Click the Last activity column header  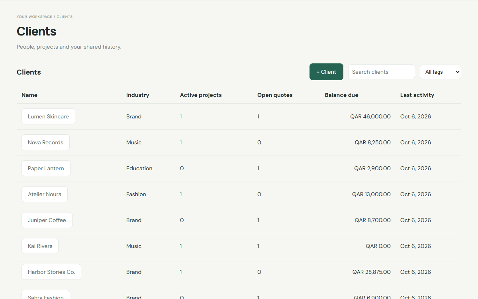click(417, 95)
